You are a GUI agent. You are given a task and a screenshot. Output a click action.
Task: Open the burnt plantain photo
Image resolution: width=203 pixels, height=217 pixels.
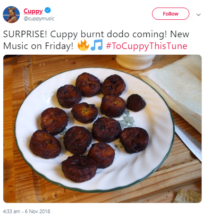[x=102, y=129]
